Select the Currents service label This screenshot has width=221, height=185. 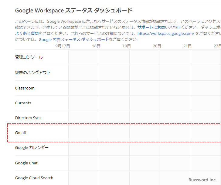[23, 103]
